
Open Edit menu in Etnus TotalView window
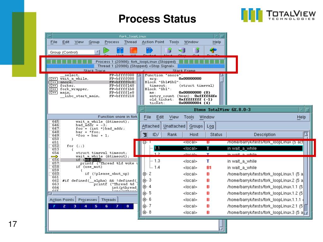(x=160, y=117)
